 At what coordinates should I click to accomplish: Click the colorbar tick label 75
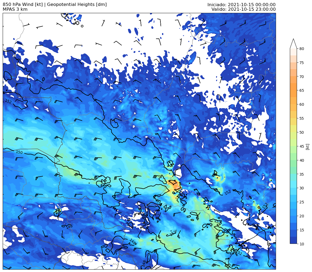[302, 63]
